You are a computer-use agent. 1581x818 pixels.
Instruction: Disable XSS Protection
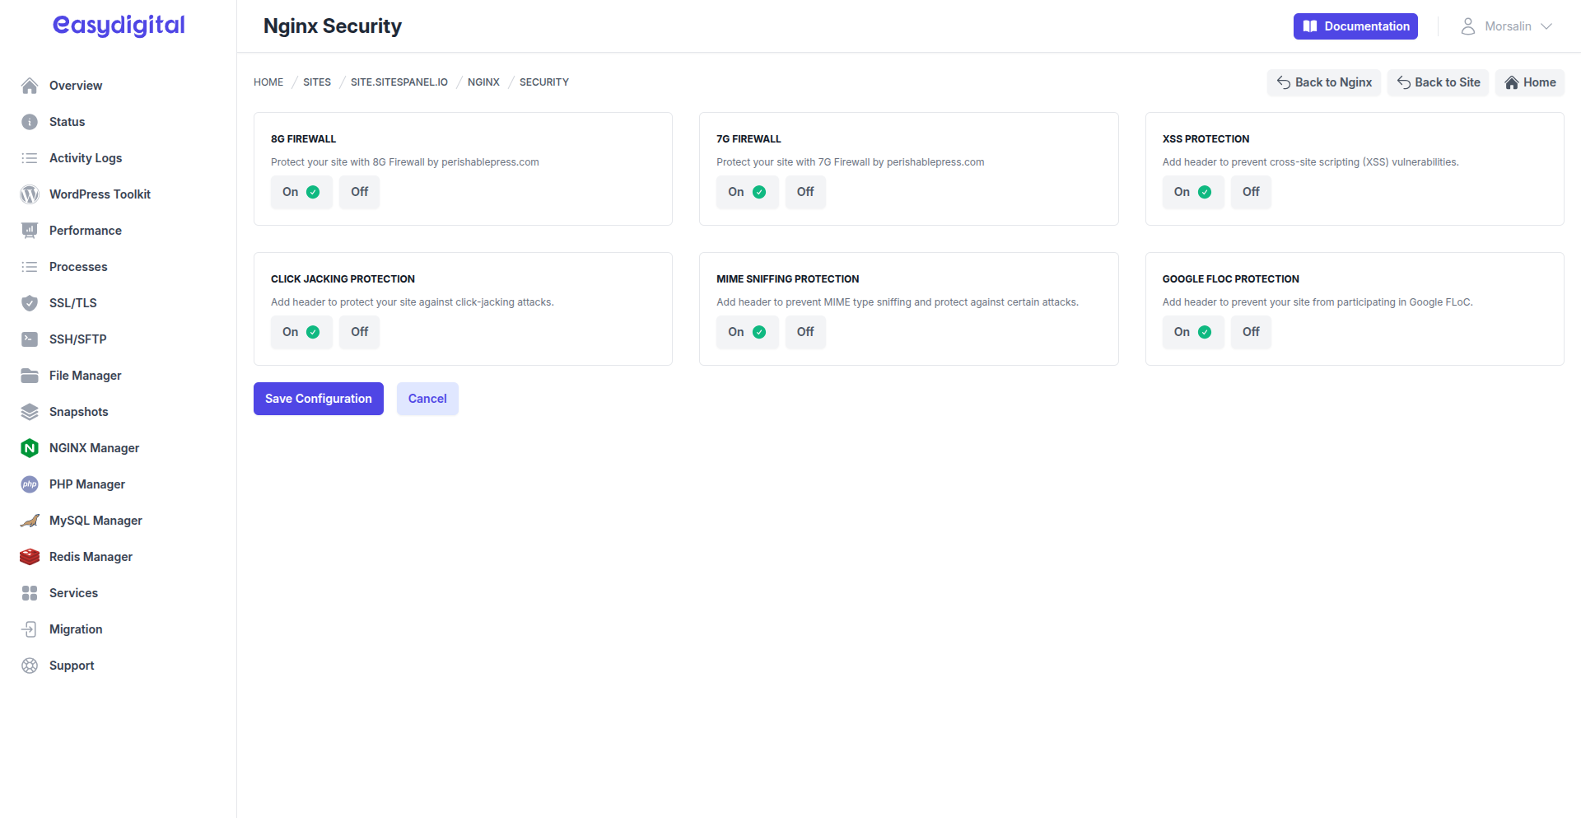[x=1250, y=191]
